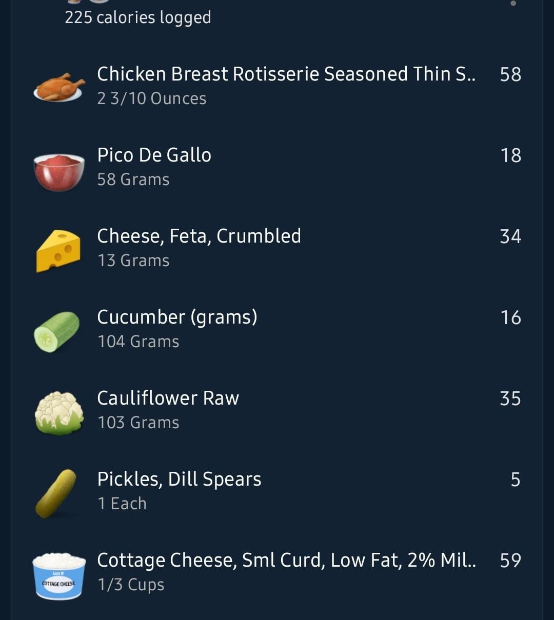Tap the 59 calorie value for cottage cheese
Viewport: 554px width, 620px height.
(x=510, y=561)
